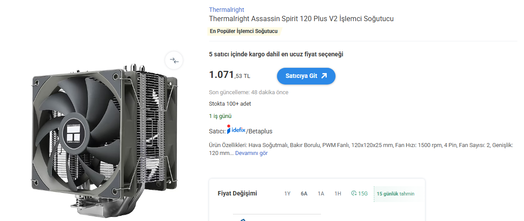Click the 1.071,53 TL price
524x221 pixels.
click(x=229, y=75)
